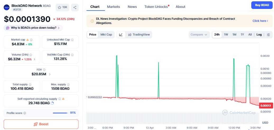274x130 pixels.
Task: Open the Vol/Mkt Cap (24h) info icon
Action: [x=72, y=55]
